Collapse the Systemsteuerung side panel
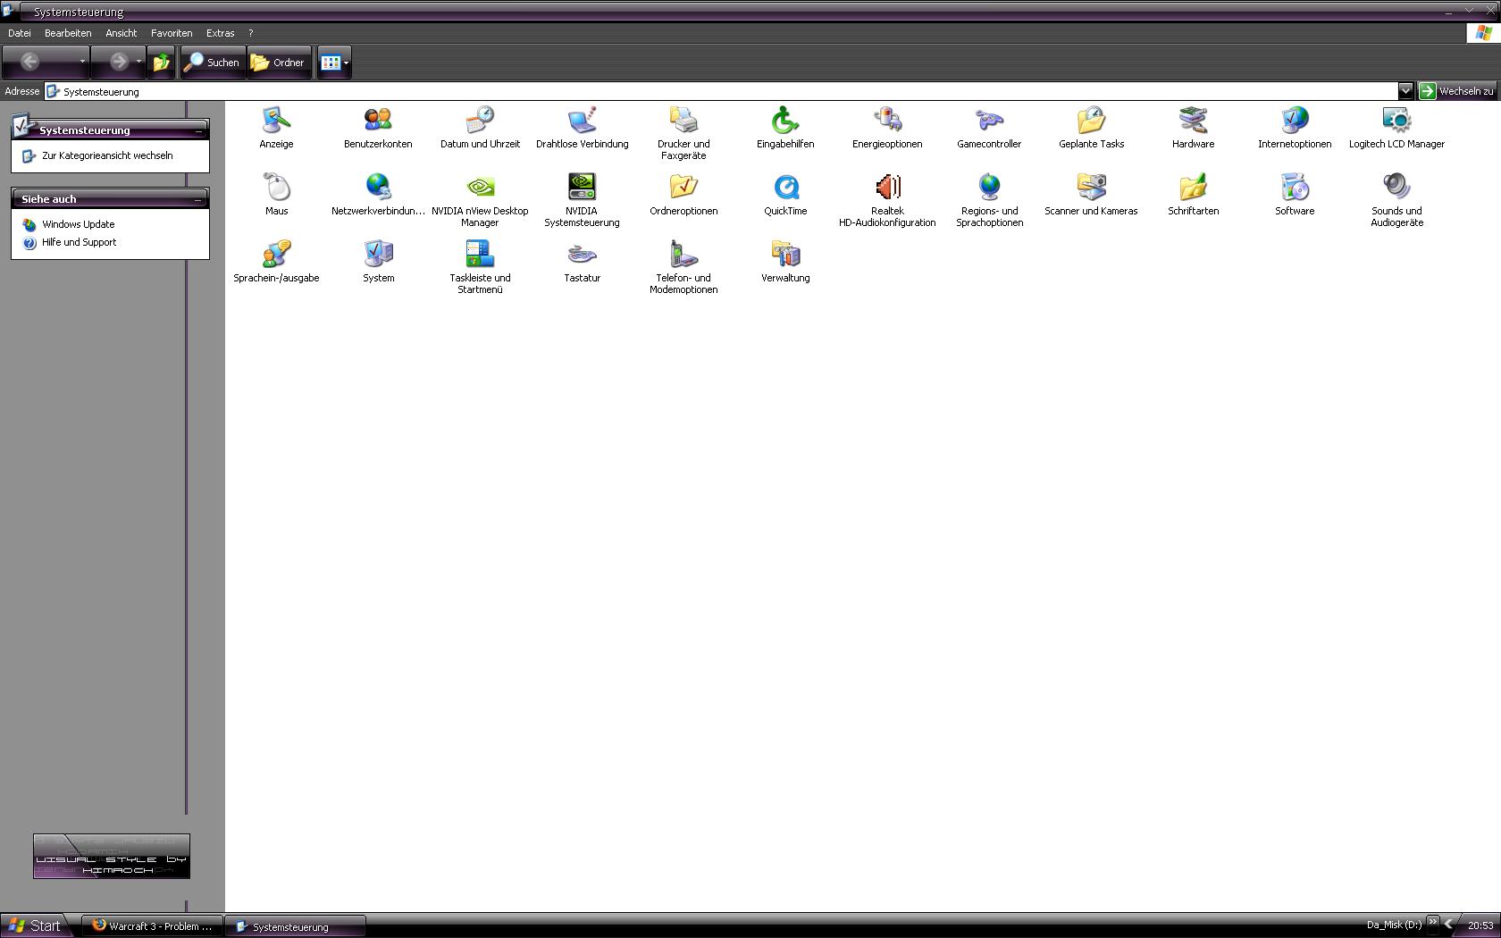The height and width of the screenshot is (938, 1501). (198, 130)
